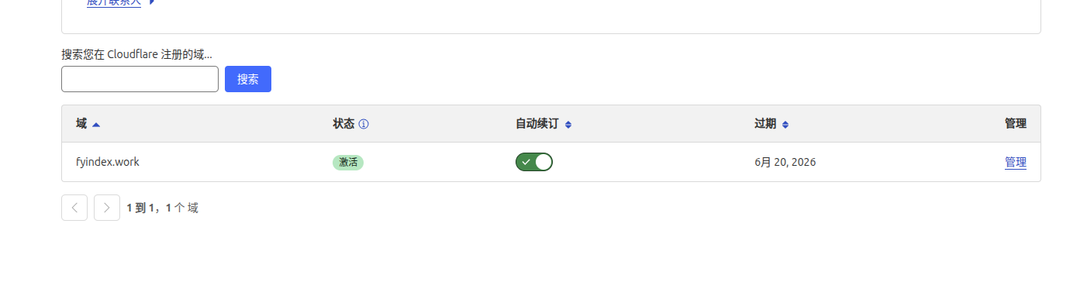The width and height of the screenshot is (1087, 282).
Task: Click the underlined blue link at top
Action: pos(114,2)
